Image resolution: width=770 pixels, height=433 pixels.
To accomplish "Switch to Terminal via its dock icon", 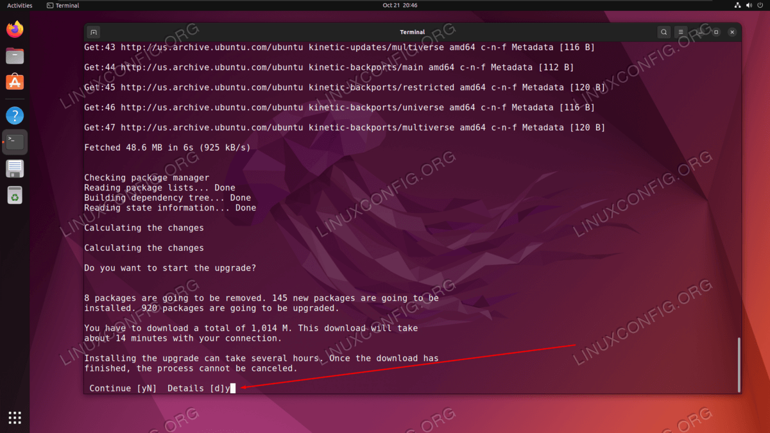I will [15, 142].
